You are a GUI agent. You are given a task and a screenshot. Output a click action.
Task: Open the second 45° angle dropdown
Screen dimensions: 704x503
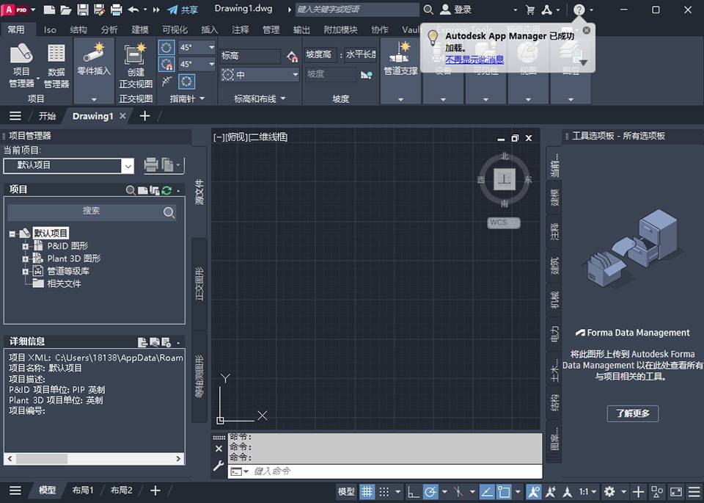[x=211, y=64]
